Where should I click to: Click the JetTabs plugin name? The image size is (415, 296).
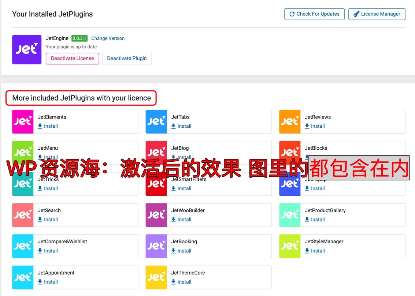click(180, 117)
